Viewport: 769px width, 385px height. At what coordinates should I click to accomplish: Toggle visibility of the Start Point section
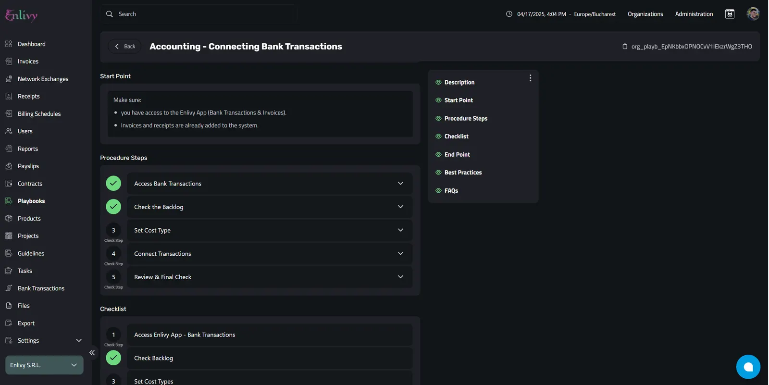click(438, 100)
